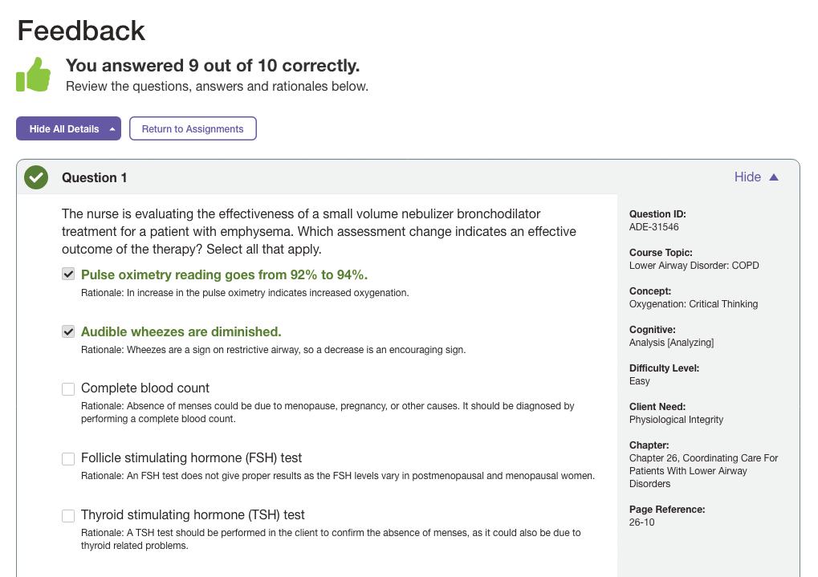Tick the Thyroid stimulating hormone test checkbox
Viewport: 818px width, 577px height.
tap(68, 516)
